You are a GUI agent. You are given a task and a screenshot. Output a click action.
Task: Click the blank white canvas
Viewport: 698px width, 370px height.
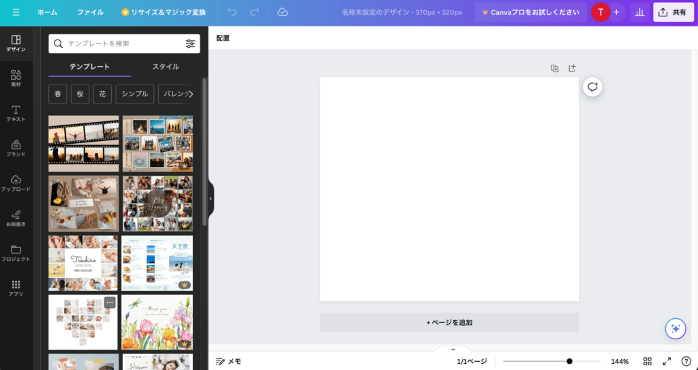450,189
